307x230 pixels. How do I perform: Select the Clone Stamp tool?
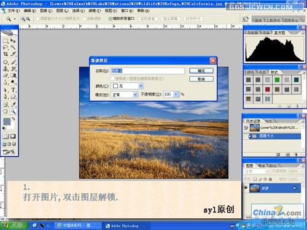[6, 69]
